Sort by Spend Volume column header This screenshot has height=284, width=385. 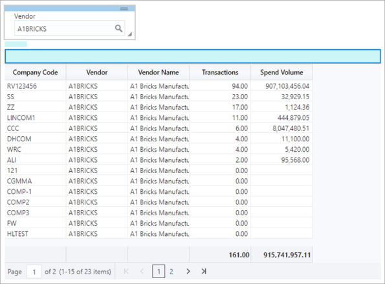pos(281,73)
